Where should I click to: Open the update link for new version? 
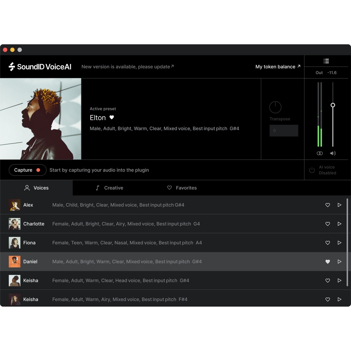pyautogui.click(x=128, y=67)
